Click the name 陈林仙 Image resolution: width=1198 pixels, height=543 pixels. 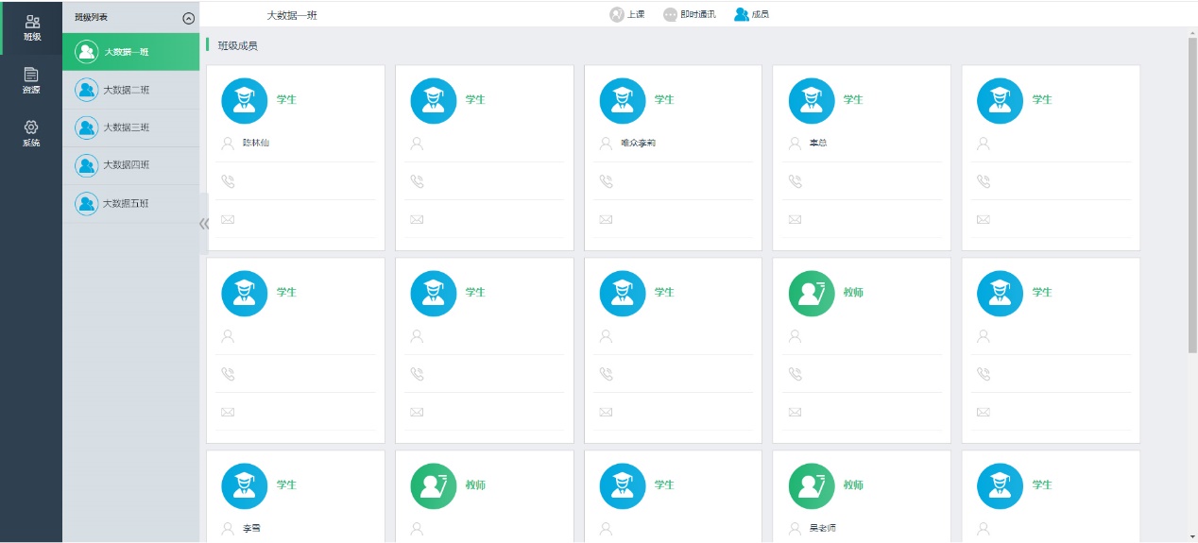click(256, 143)
